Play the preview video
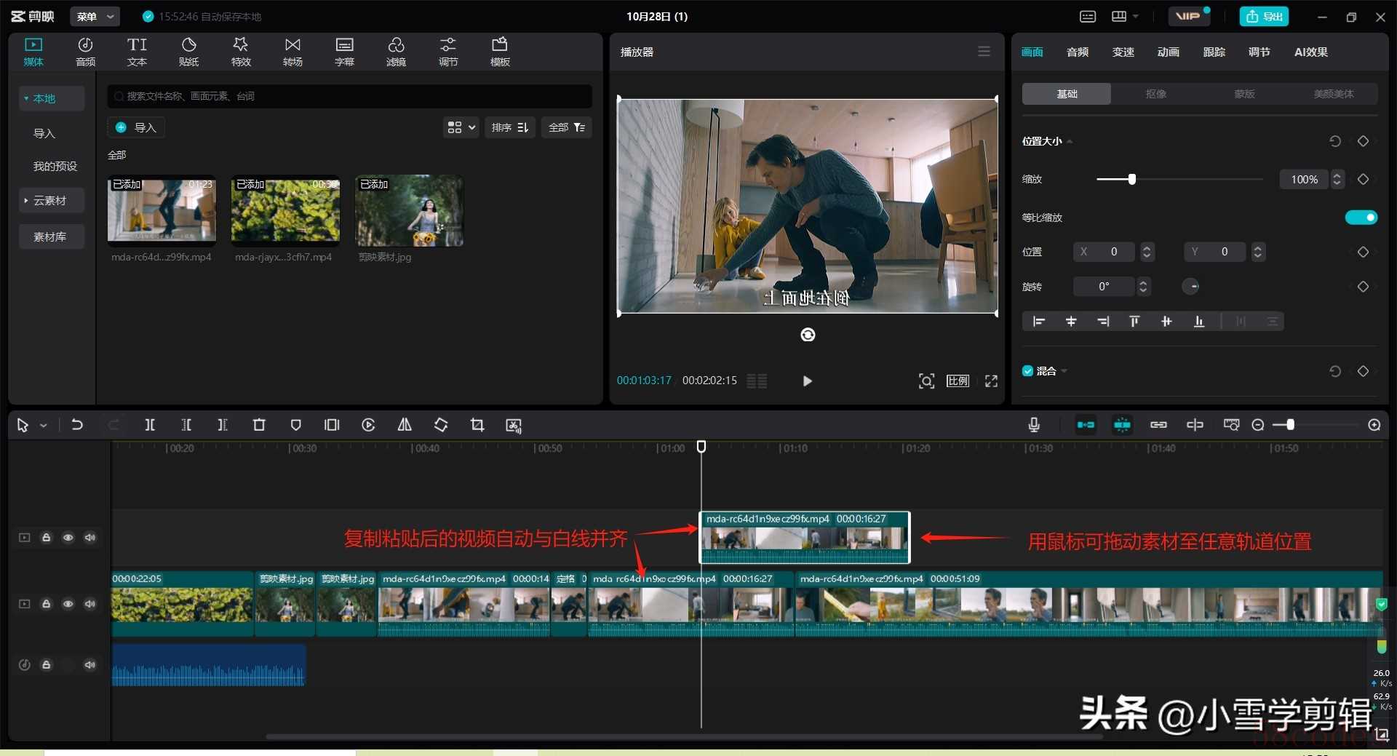Screen dimensions: 1397x756 tap(807, 381)
